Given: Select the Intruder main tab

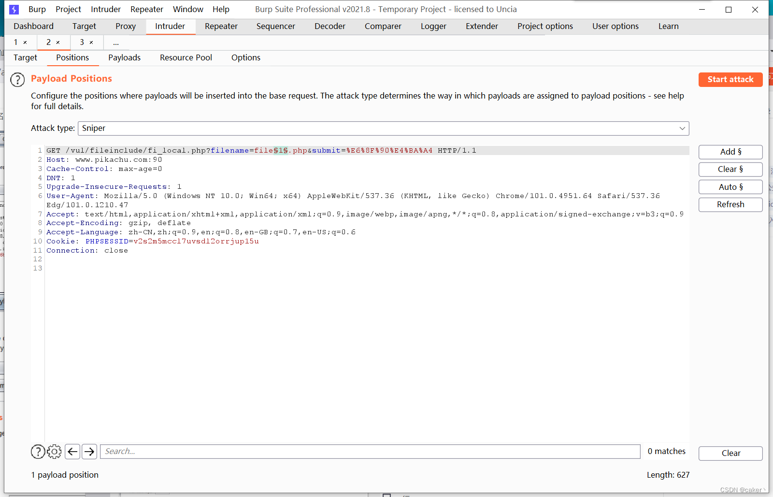Looking at the screenshot, I should click(x=170, y=26).
